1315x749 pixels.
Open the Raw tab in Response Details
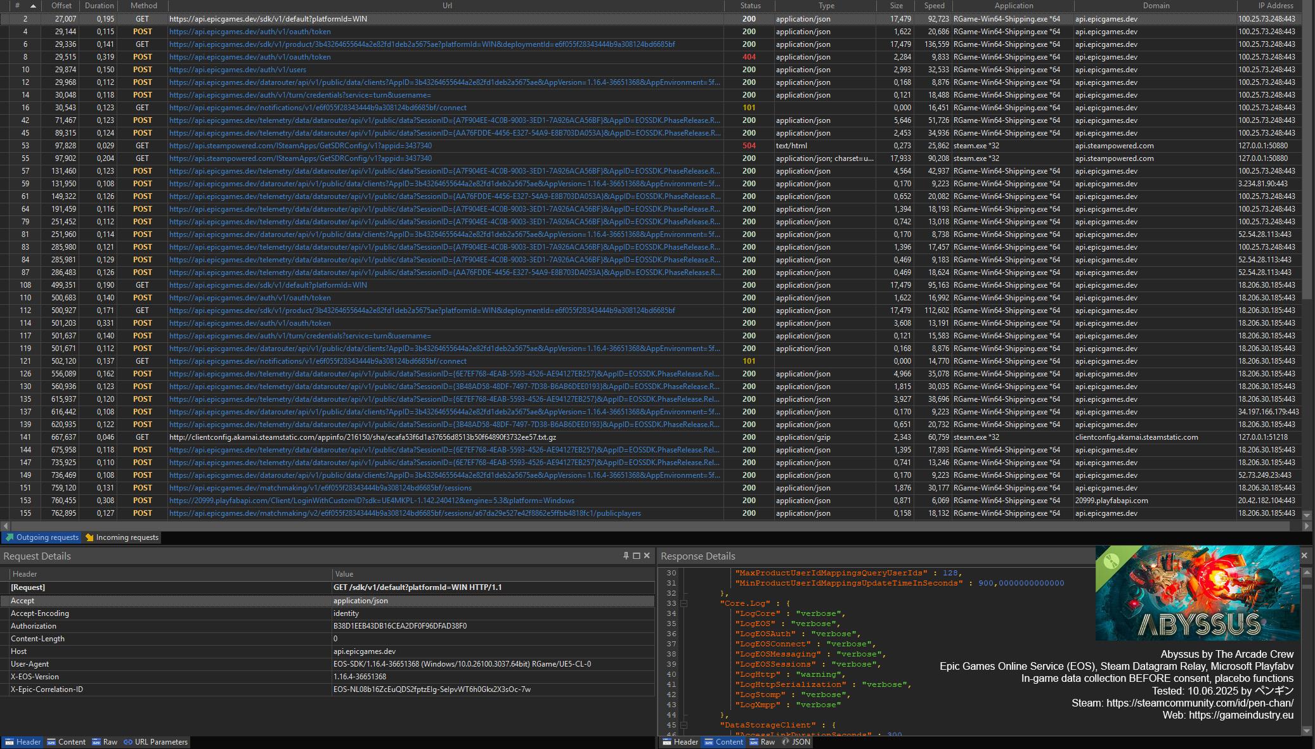pyautogui.click(x=761, y=742)
